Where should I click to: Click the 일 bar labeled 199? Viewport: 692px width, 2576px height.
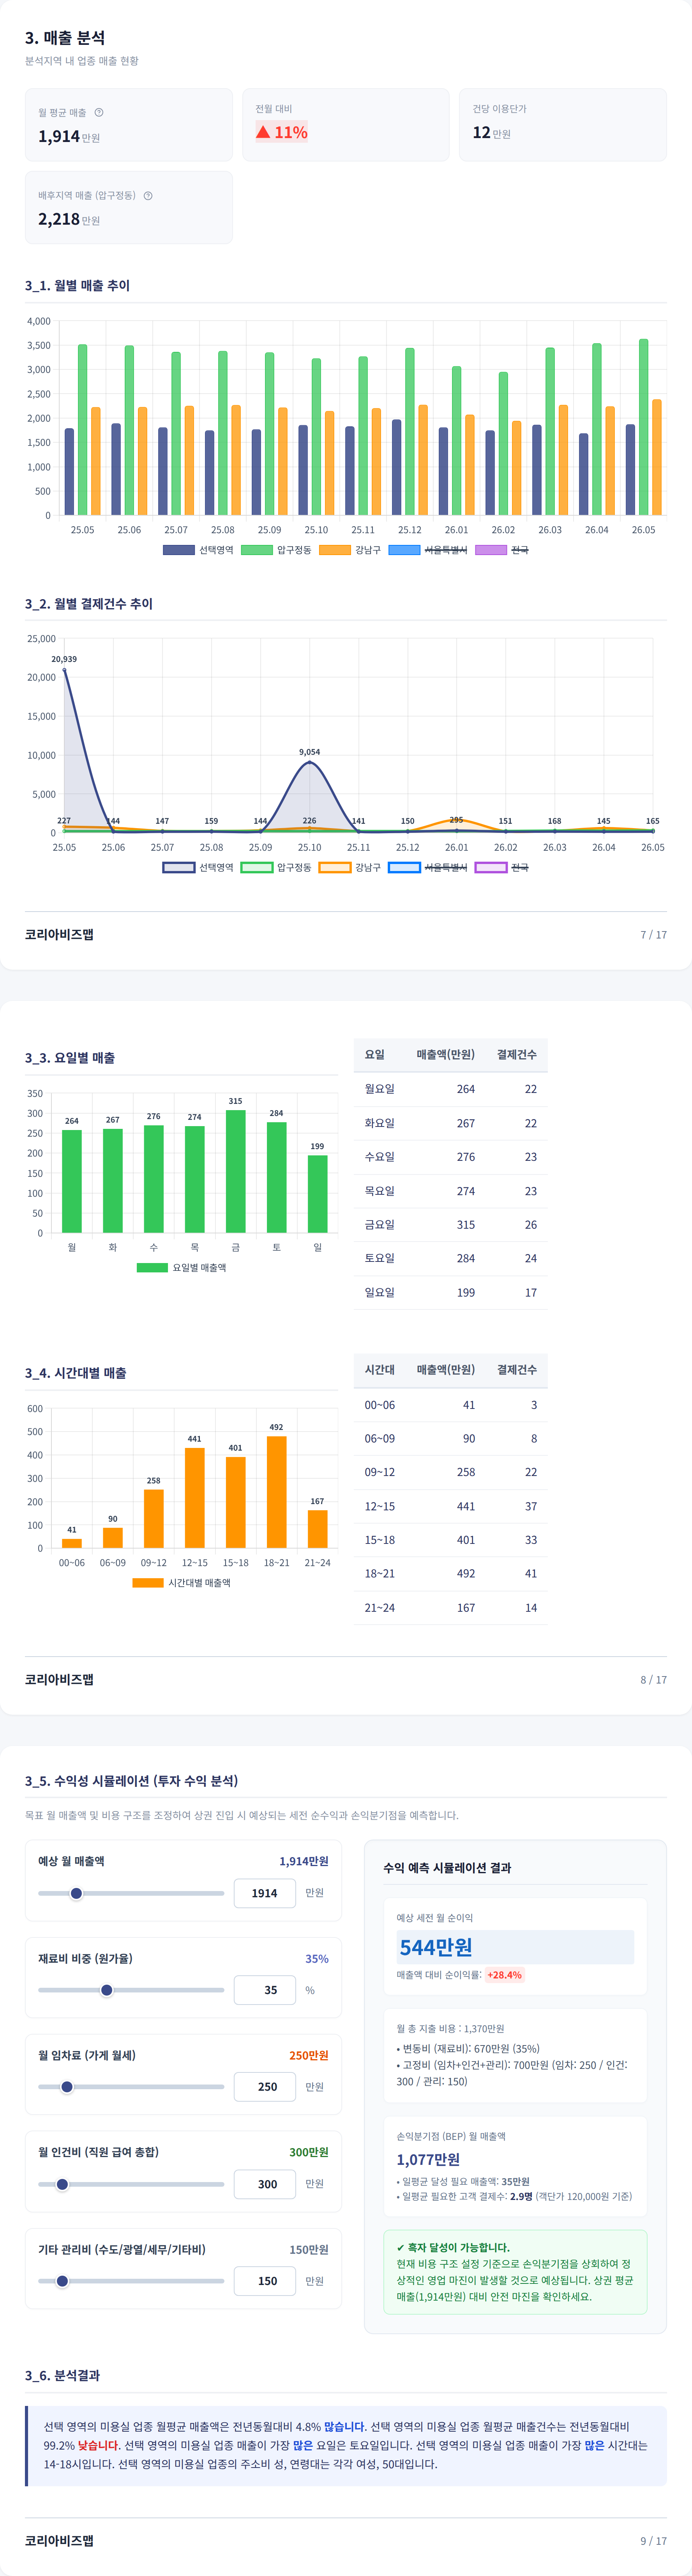(x=318, y=1194)
